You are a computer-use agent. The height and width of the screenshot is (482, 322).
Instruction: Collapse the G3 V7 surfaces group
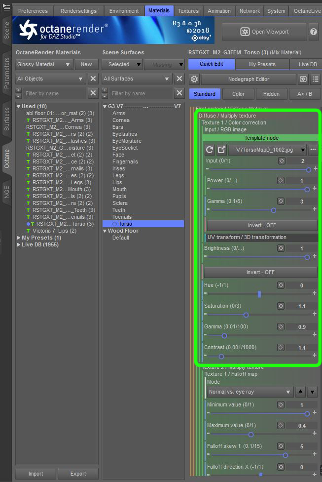105,106
